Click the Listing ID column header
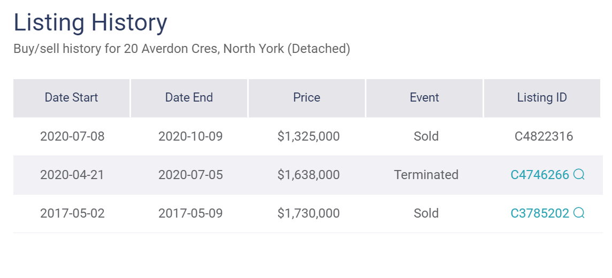The image size is (612, 278). tap(542, 98)
